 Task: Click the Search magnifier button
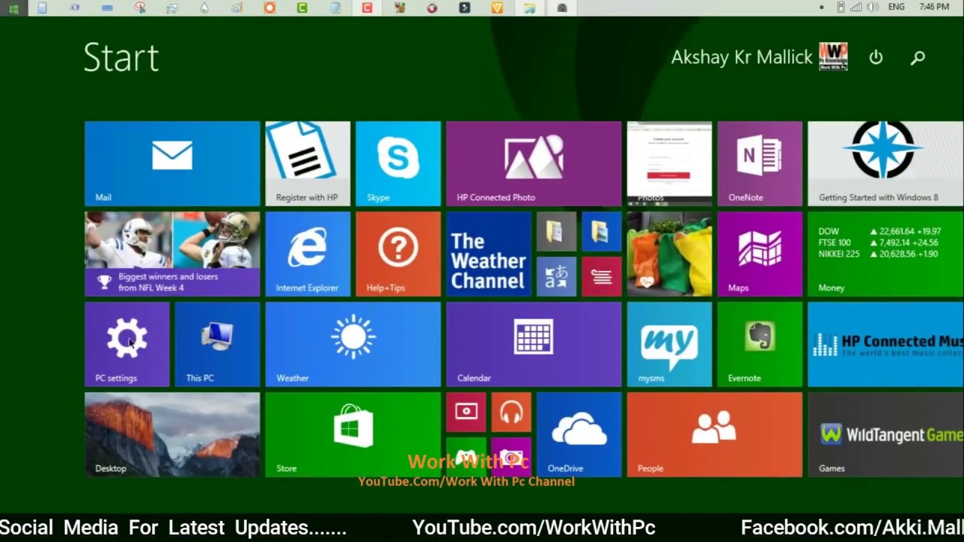tap(917, 57)
